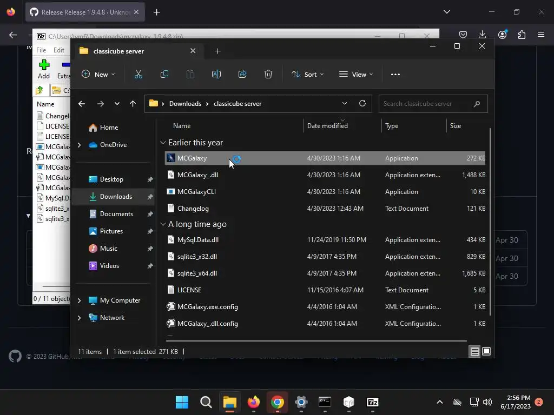This screenshot has width=554, height=415.
Task: Select the Release 1.9.4.8 Firefox tab
Action: 85,12
